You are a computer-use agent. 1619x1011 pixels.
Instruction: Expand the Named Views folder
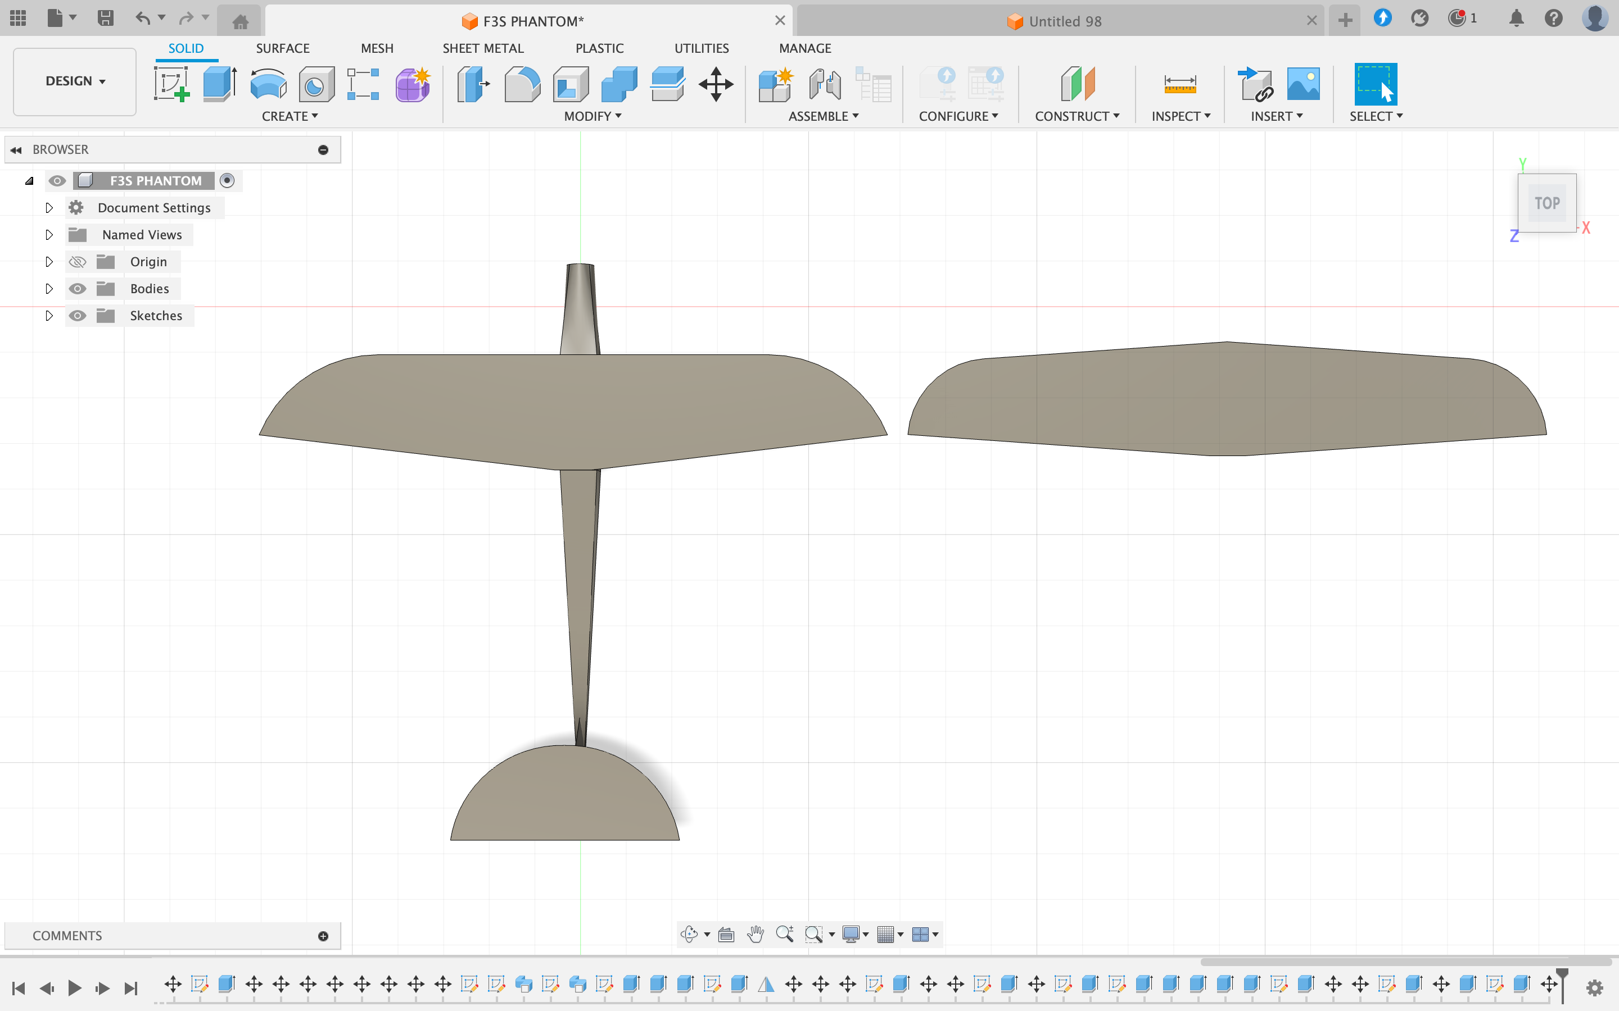point(49,235)
